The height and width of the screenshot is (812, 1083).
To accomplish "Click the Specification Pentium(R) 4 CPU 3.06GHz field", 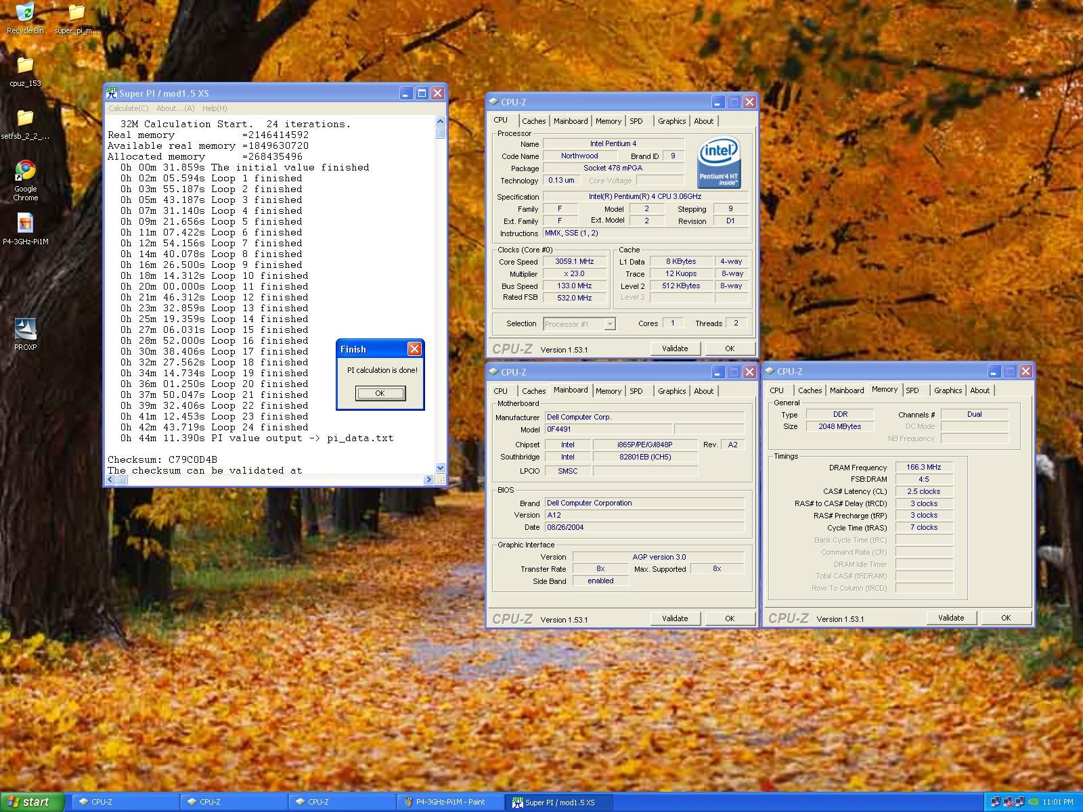I will click(645, 197).
